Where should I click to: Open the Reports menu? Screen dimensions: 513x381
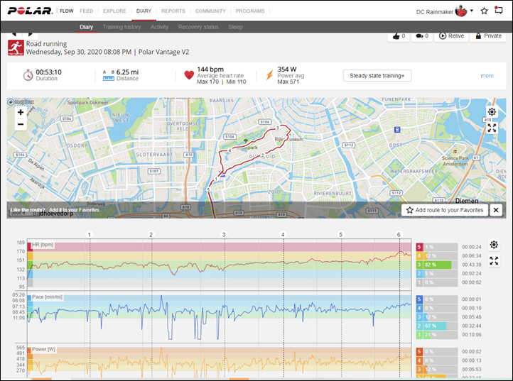pos(173,11)
